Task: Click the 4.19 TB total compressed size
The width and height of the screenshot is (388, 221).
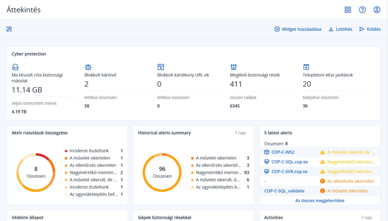Action: [19, 112]
